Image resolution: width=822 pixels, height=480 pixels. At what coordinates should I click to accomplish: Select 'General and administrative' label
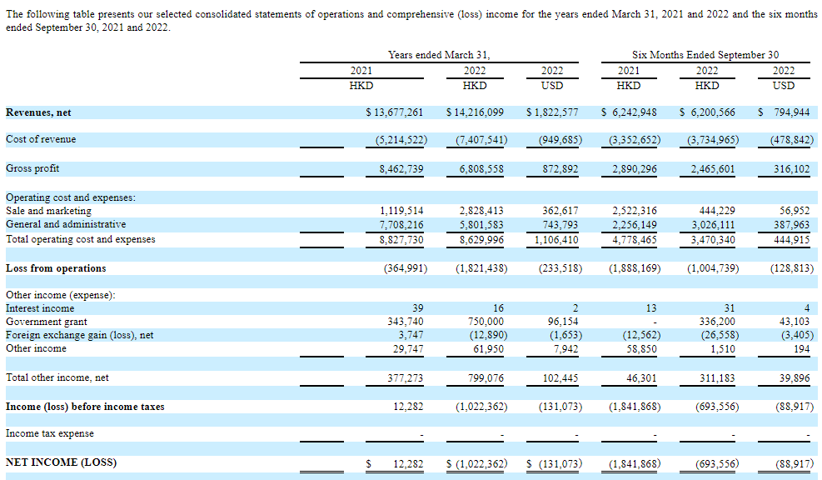click(66, 224)
